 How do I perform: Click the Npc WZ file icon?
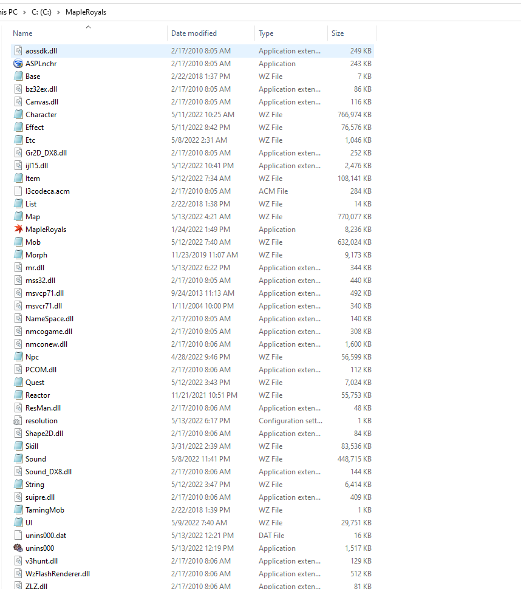[x=18, y=356]
